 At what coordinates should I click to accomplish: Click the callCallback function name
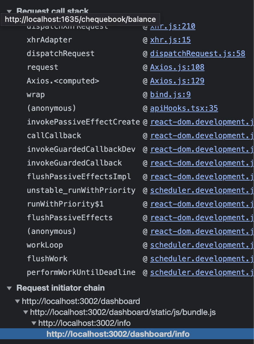tap(54, 135)
